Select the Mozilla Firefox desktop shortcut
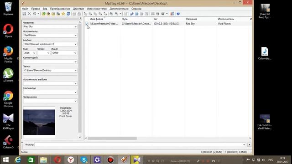The width and height of the screenshot is (292, 164). (x=8, y=55)
